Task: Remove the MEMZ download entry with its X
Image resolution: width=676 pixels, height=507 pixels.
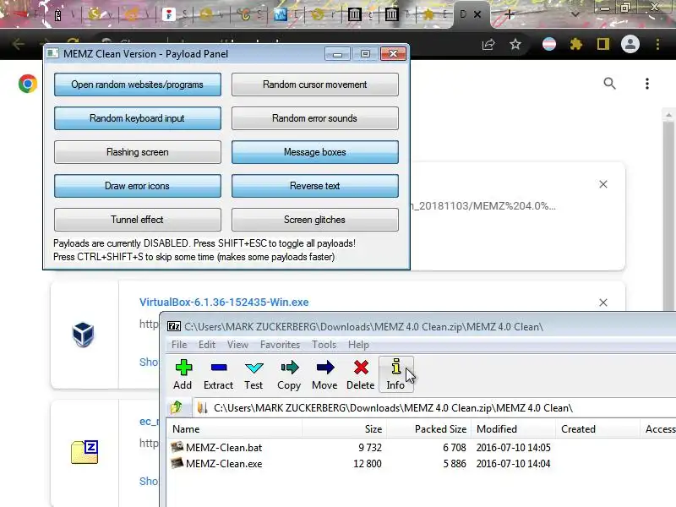Action: point(603,184)
